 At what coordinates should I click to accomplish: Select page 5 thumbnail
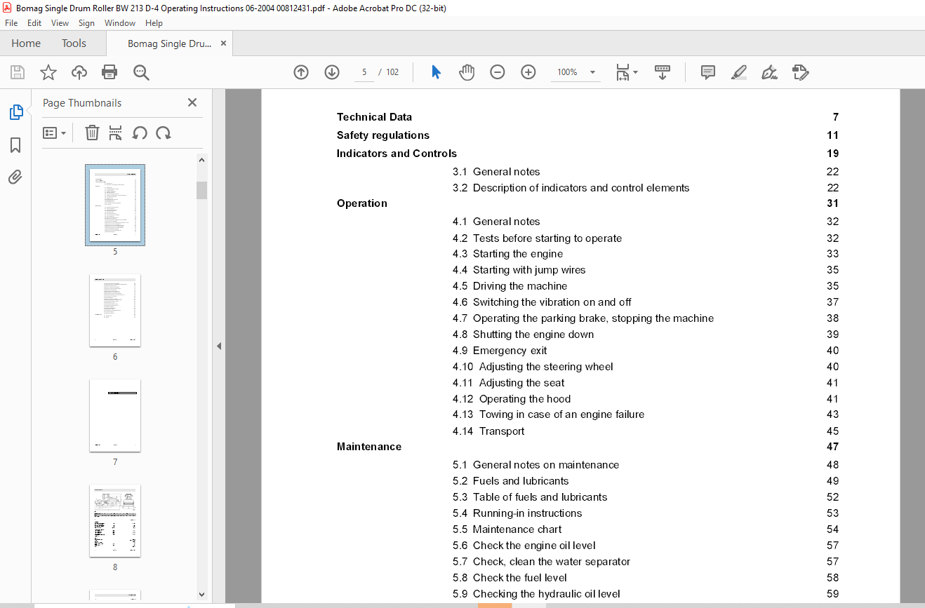point(115,205)
